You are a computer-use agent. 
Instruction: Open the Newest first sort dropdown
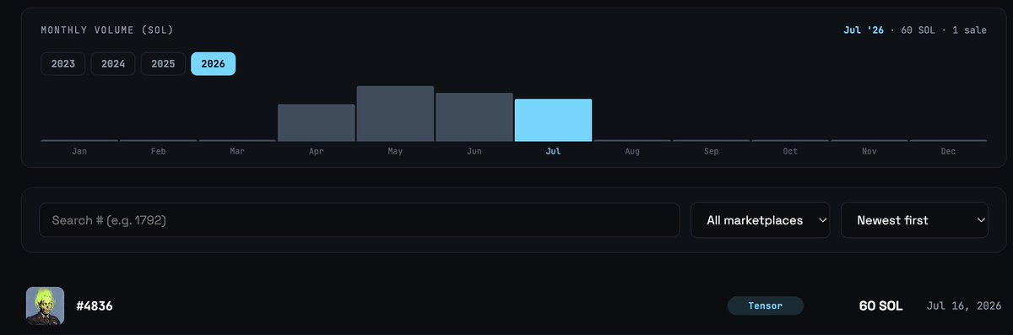point(914,220)
